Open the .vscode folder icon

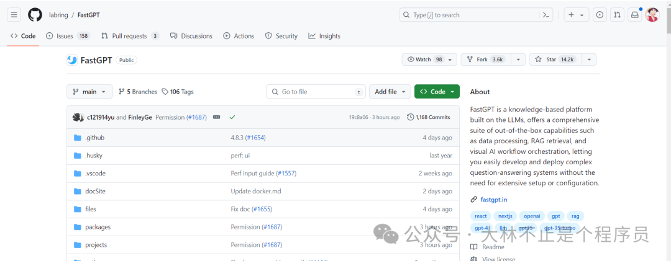(78, 174)
